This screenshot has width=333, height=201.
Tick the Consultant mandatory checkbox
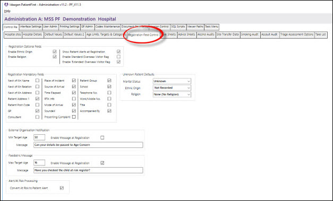pos(37,117)
